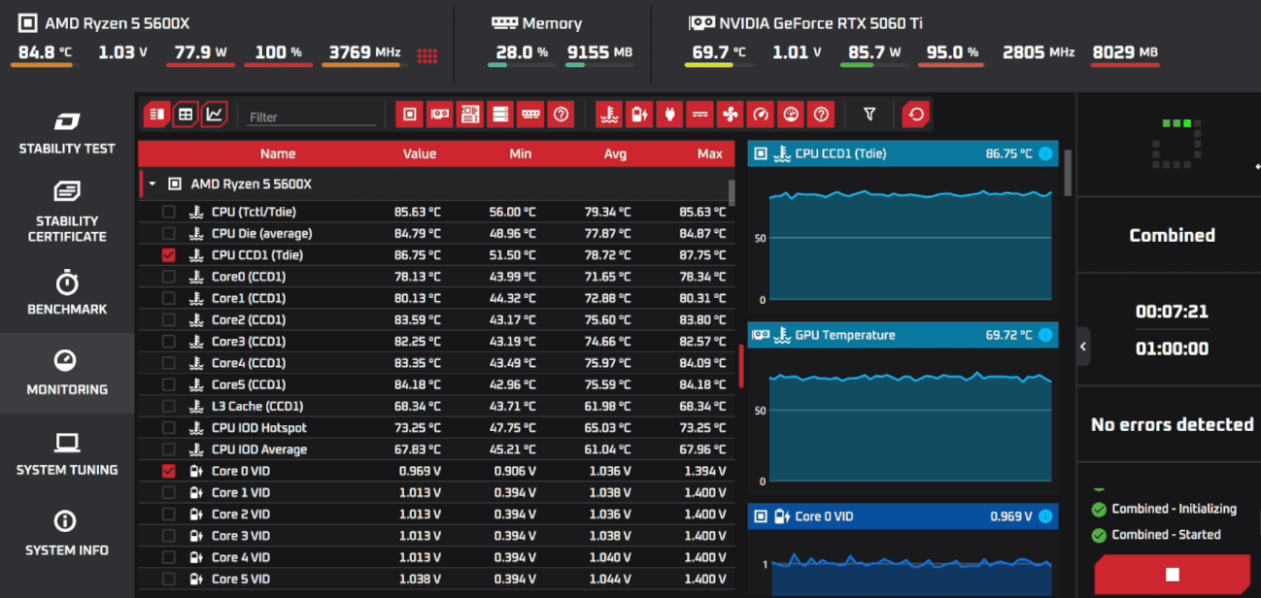The height and width of the screenshot is (598, 1261).
Task: Click elapsed time 00:07:21
Action: (x=1172, y=312)
